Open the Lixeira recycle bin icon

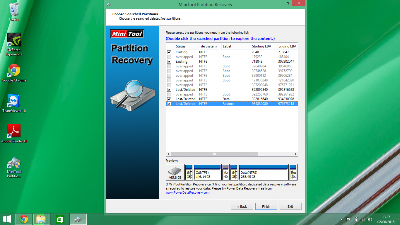coord(14,12)
